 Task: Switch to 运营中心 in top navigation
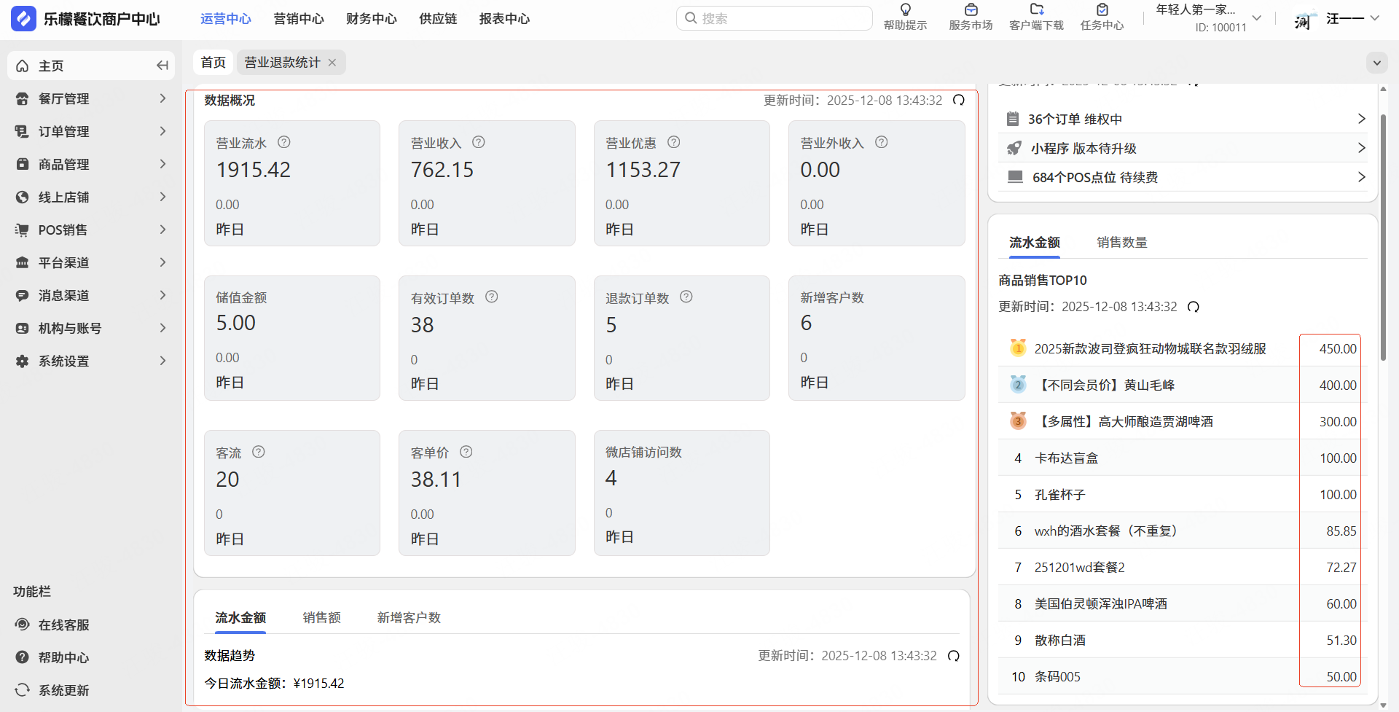click(226, 19)
